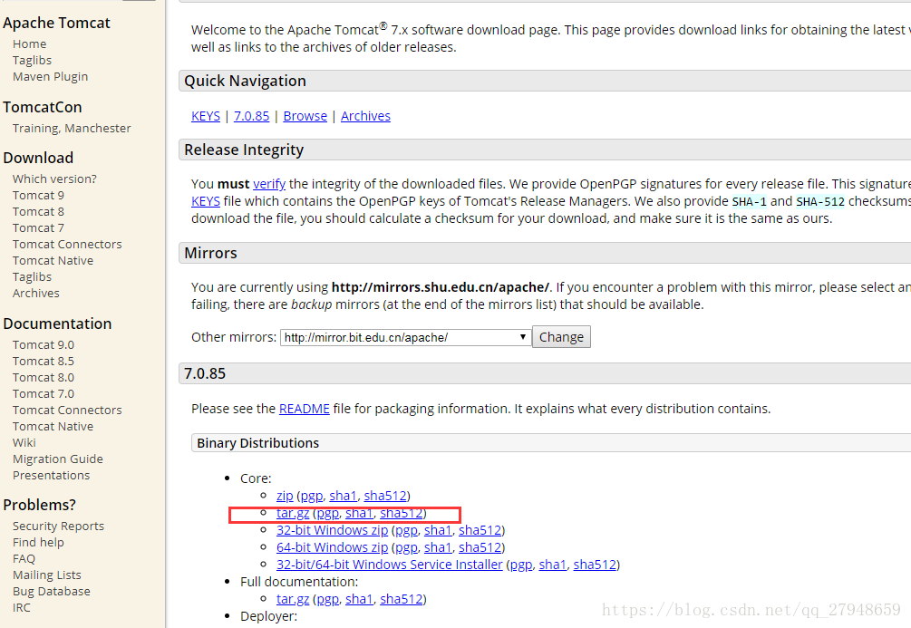Screen dimensions: 911x628
Task: Open Tomcat 8.5 documentation
Action: click(x=44, y=362)
